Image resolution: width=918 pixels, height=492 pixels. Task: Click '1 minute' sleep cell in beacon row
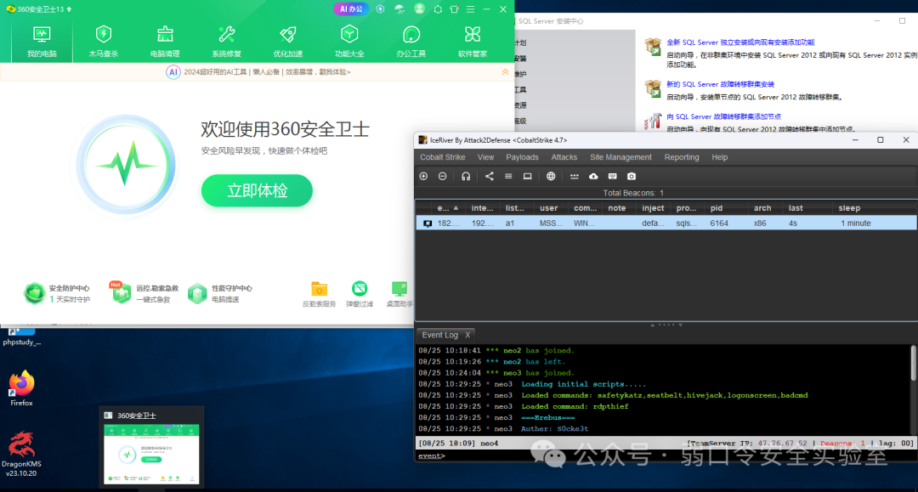(x=855, y=223)
